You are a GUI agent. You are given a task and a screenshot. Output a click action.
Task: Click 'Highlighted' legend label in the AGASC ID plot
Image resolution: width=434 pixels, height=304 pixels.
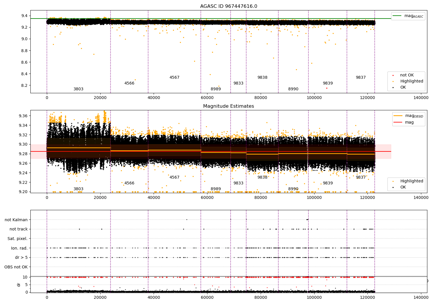pyautogui.click(x=411, y=81)
